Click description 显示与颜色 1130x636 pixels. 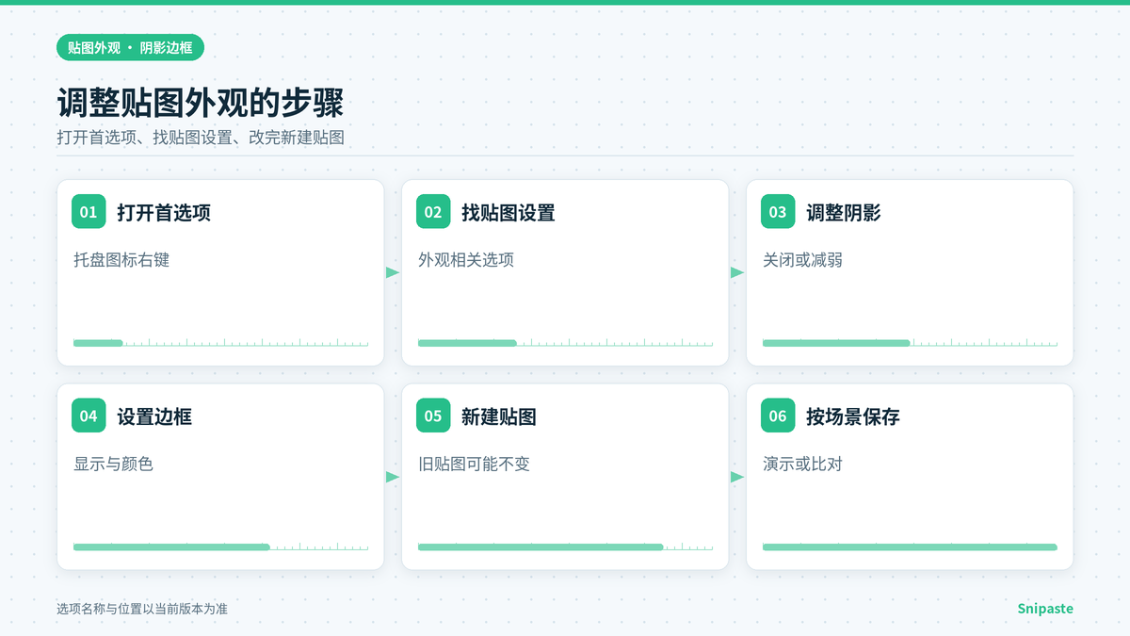(113, 464)
